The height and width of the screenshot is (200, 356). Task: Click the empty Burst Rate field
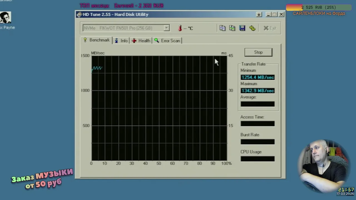tap(258, 142)
